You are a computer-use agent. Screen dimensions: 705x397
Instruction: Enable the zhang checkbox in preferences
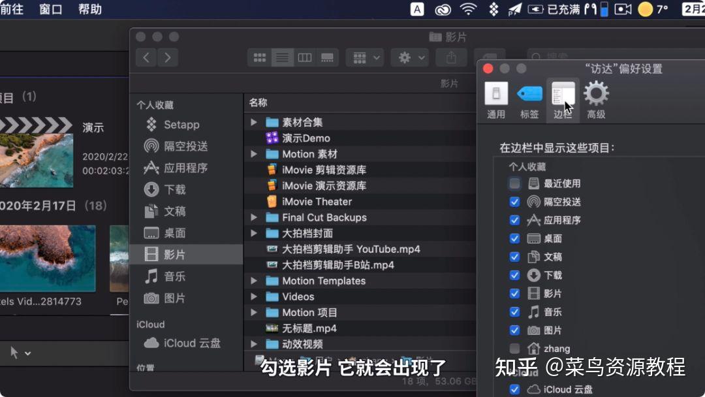(x=514, y=348)
